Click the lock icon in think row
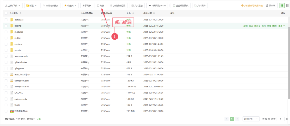The image size is (290, 126). [x=88, y=105]
